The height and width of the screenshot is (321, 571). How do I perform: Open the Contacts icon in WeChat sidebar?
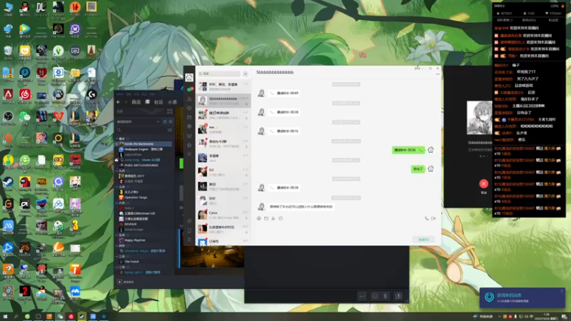(189, 98)
